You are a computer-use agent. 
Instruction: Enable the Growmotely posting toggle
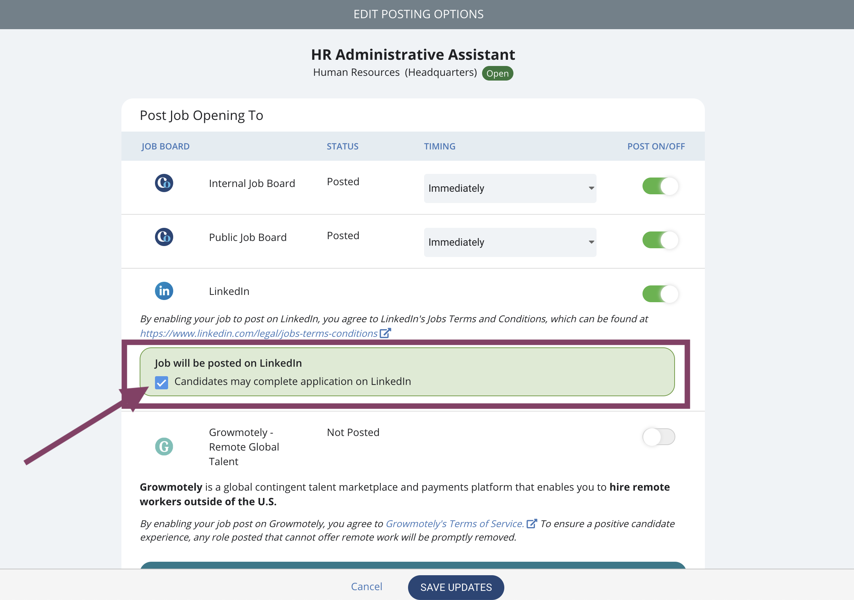[x=658, y=436]
